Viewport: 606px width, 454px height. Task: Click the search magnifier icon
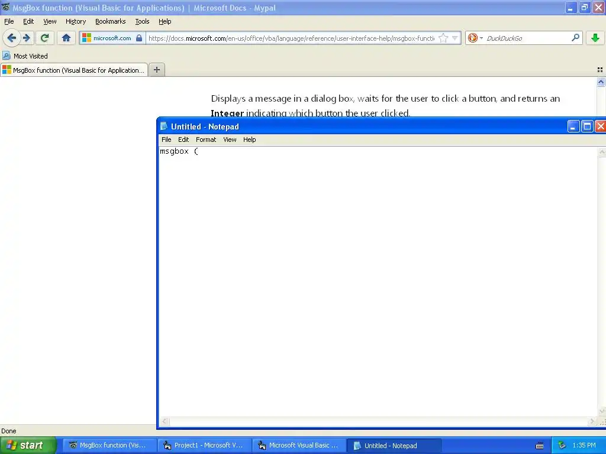(x=575, y=38)
